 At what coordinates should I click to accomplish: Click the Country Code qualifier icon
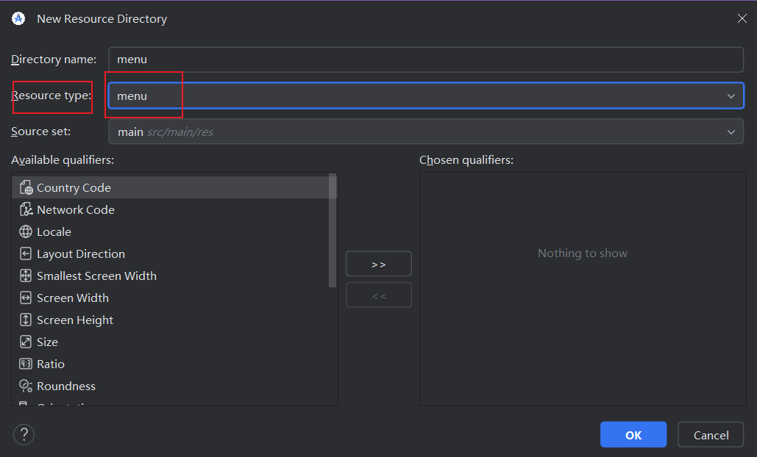[x=26, y=188]
